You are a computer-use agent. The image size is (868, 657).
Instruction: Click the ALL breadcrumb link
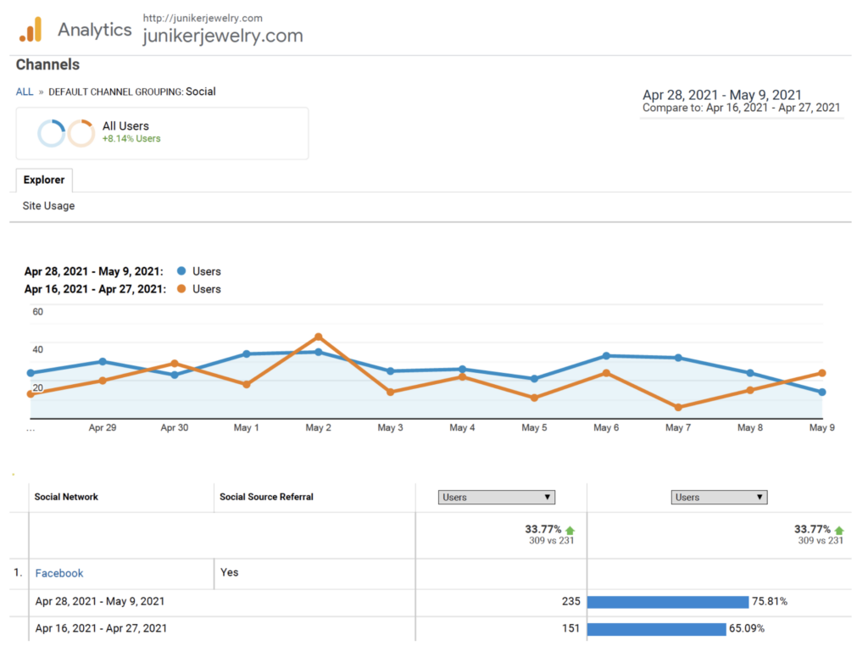(x=25, y=92)
